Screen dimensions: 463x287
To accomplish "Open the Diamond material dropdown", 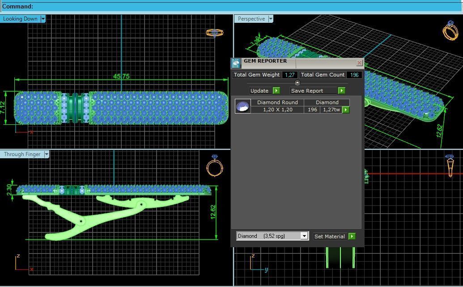I will 304,236.
